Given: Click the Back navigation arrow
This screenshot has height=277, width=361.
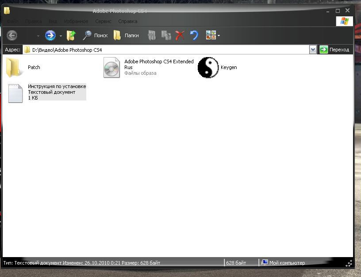Looking at the screenshot, I should point(12,35).
